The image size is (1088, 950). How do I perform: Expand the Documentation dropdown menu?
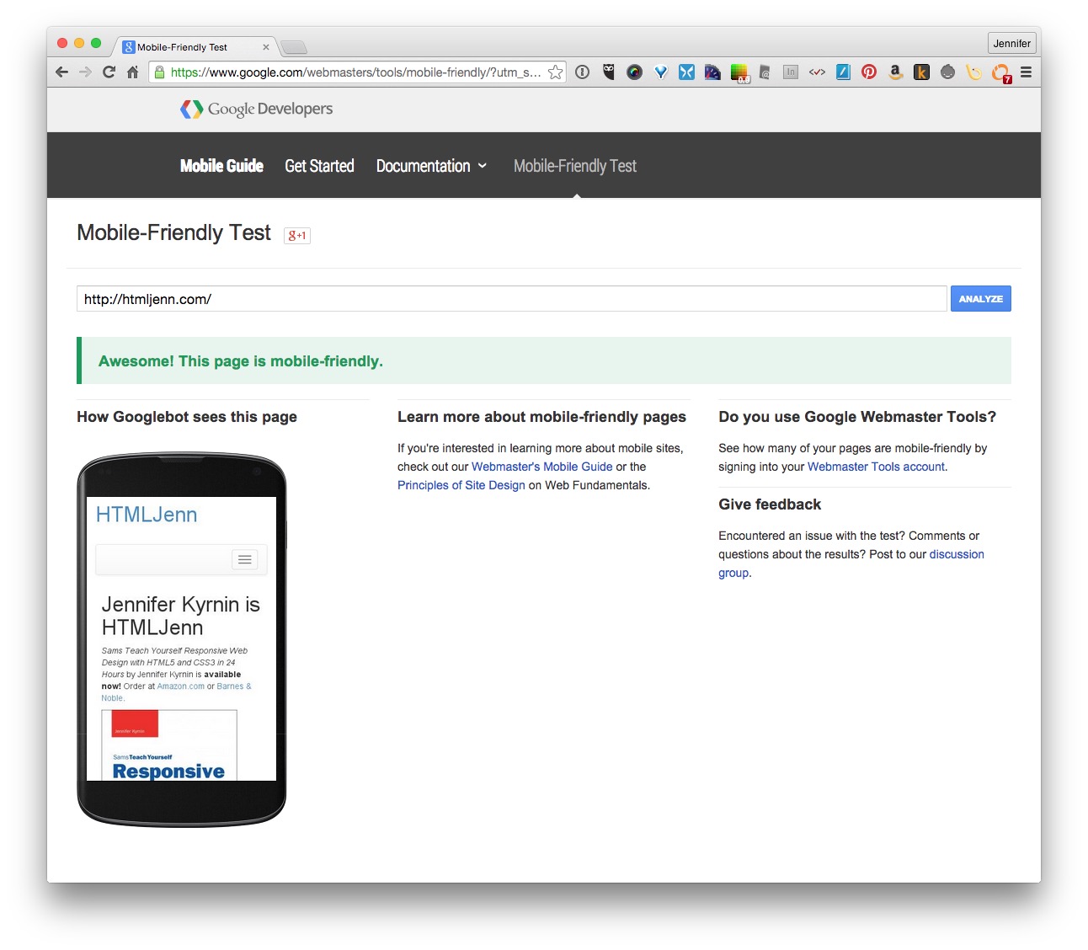coord(431,166)
